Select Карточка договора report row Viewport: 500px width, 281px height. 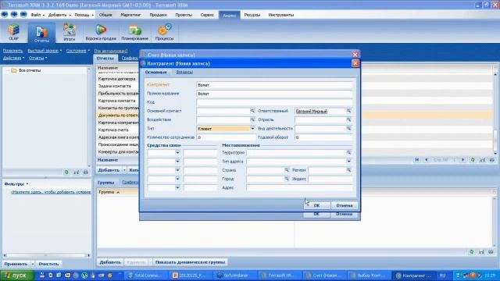pos(118,79)
